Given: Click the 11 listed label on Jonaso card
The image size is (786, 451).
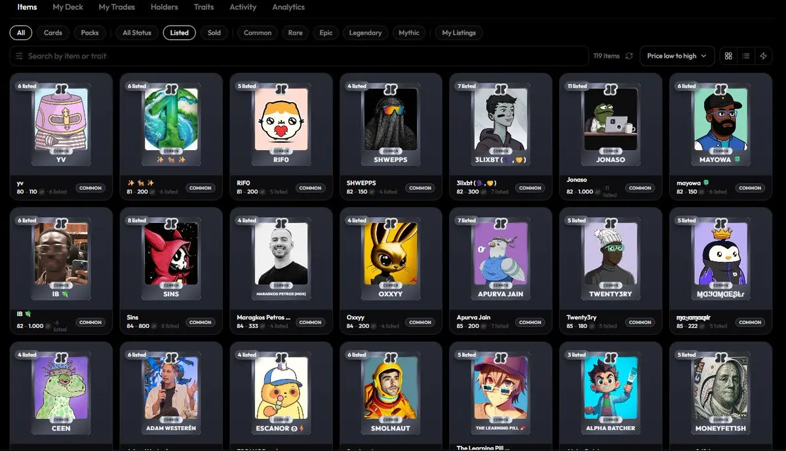Looking at the screenshot, I should [x=577, y=86].
